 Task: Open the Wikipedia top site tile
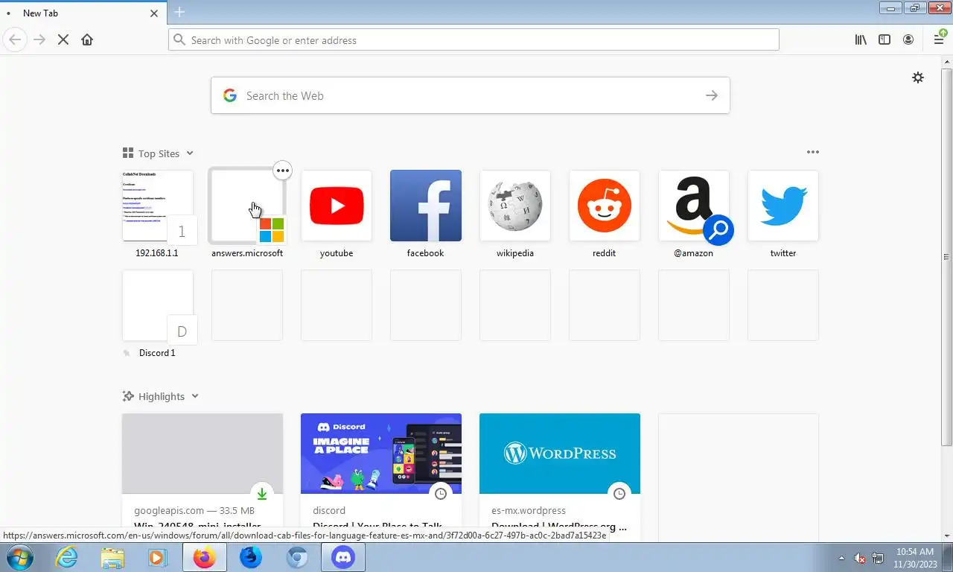515,206
